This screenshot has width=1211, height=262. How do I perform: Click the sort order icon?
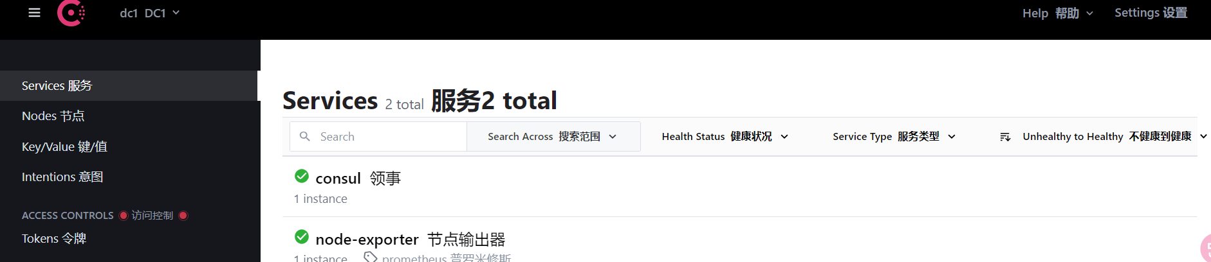point(1005,137)
